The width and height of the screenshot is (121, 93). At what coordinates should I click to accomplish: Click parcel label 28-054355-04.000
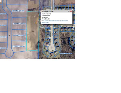pyautogui.click(x=19, y=46)
